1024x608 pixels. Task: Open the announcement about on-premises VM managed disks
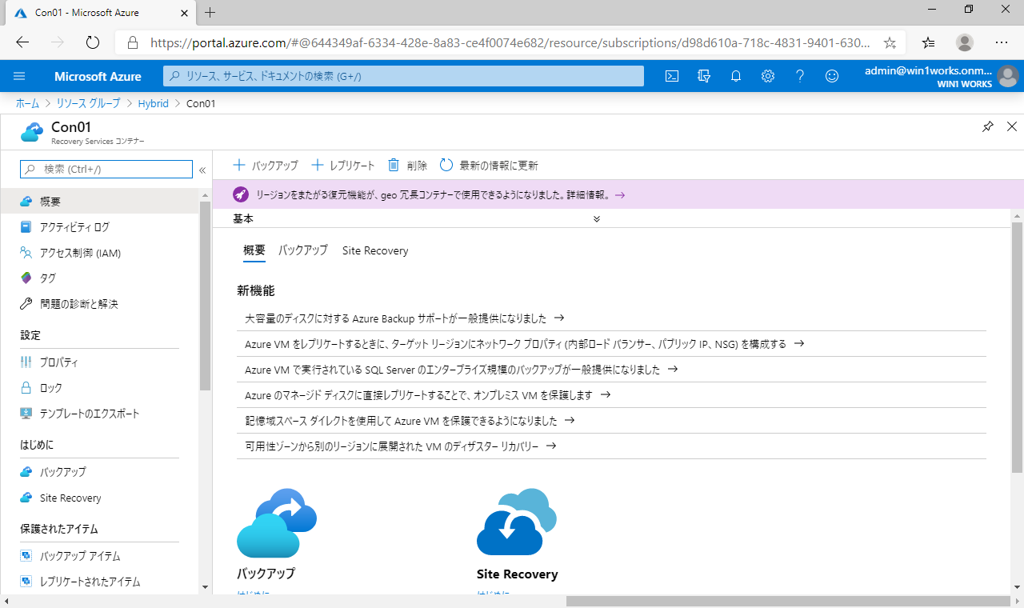point(428,395)
